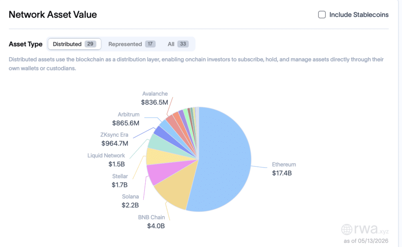Image resolution: width=402 pixels, height=247 pixels.
Task: Click the Include Stablecoins label text
Action: click(x=359, y=14)
